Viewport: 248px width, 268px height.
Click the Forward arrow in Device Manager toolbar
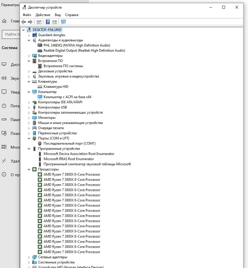[x=30, y=22]
